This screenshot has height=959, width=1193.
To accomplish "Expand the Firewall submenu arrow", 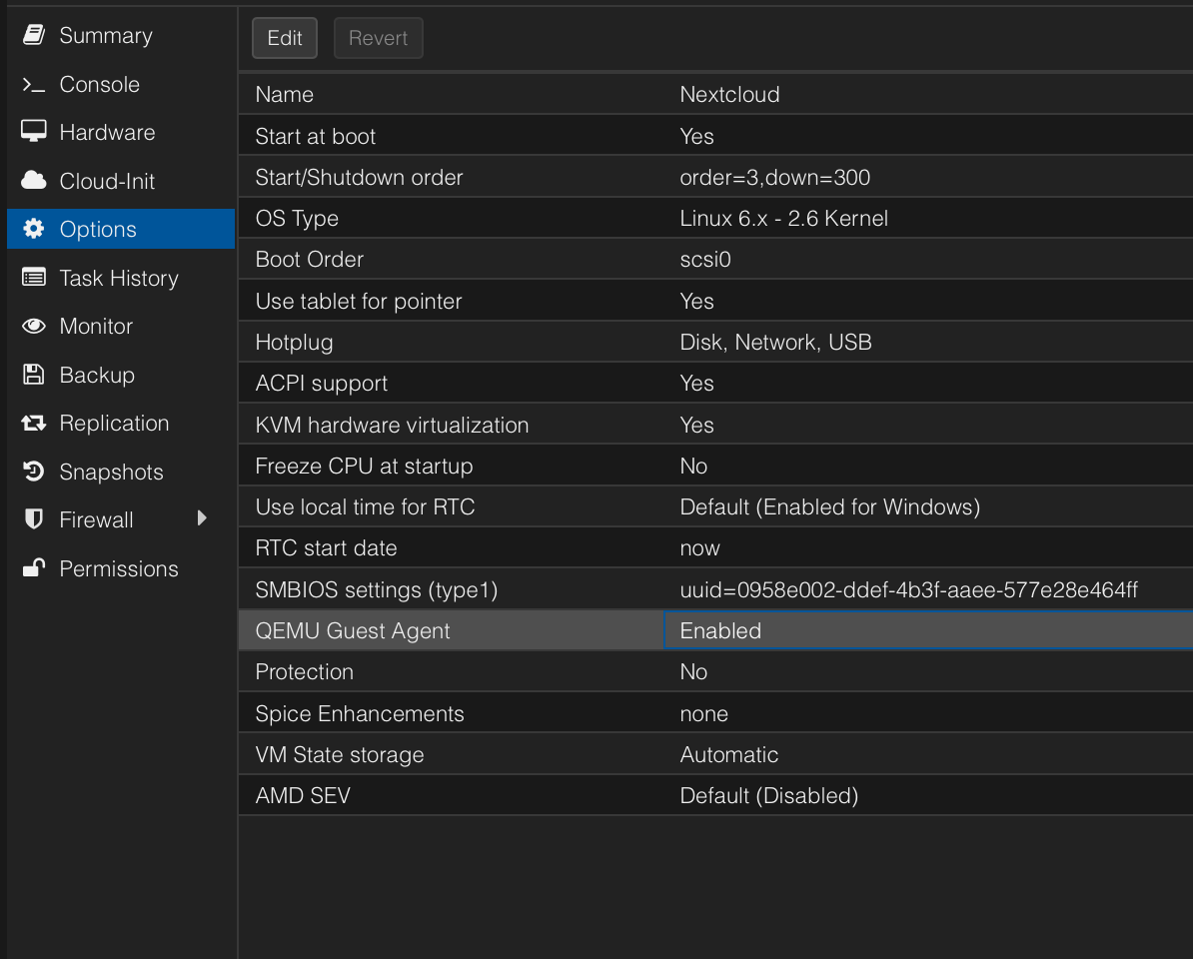I will (202, 518).
